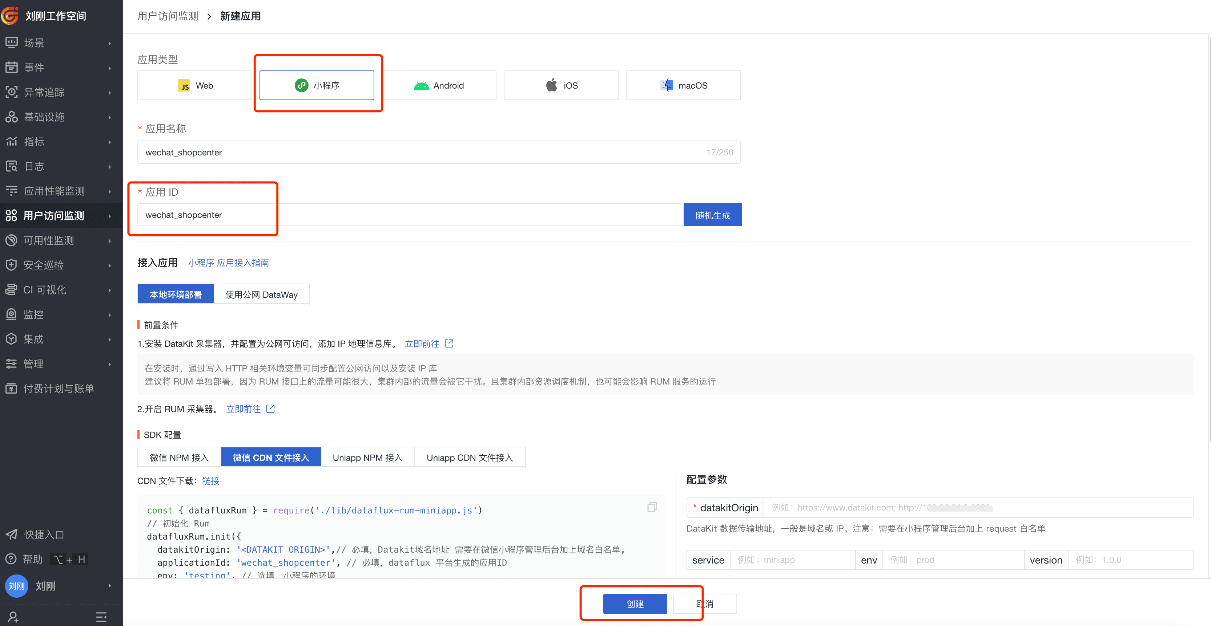Open 日志 from the sidebar
Image resolution: width=1211 pixels, height=626 pixels.
34,166
